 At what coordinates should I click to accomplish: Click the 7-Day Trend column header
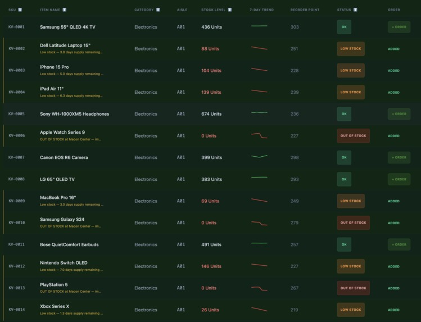[261, 10]
